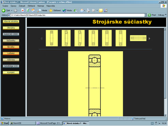Open the Back button history dropdown arrow
The image size is (168, 126).
click(12, 11)
